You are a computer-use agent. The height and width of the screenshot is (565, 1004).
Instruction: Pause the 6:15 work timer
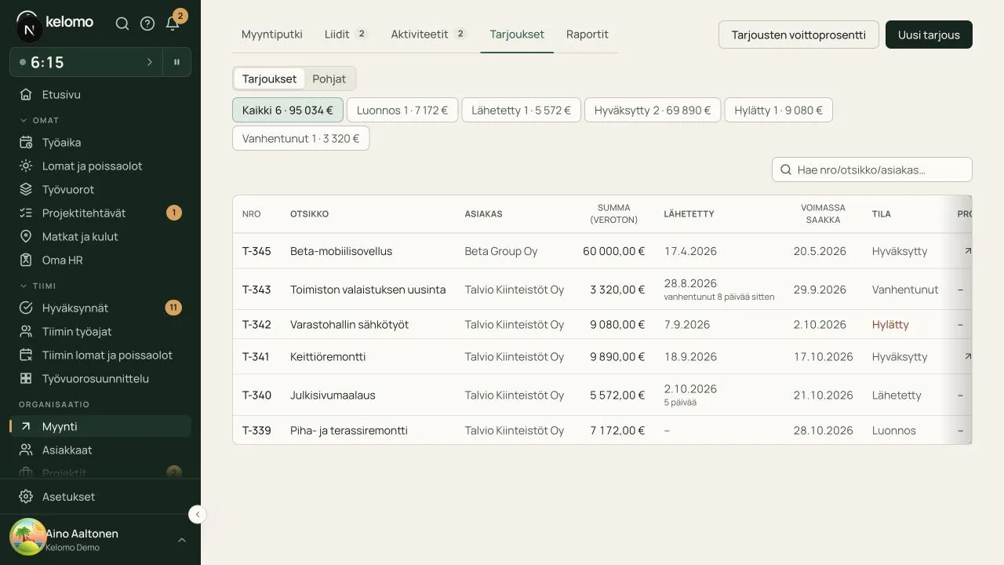tap(176, 62)
